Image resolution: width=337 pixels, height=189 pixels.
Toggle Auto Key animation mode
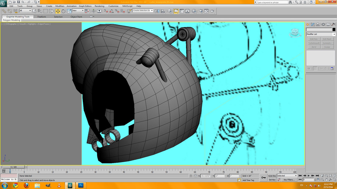tap(272, 176)
